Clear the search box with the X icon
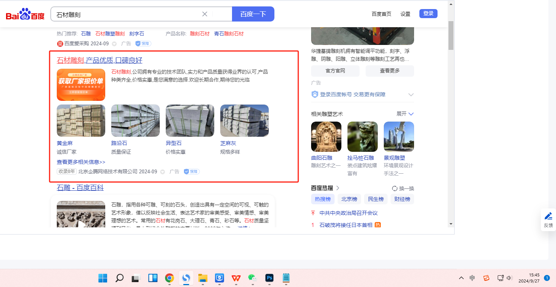Screen dimensions: 556x287 205,14
